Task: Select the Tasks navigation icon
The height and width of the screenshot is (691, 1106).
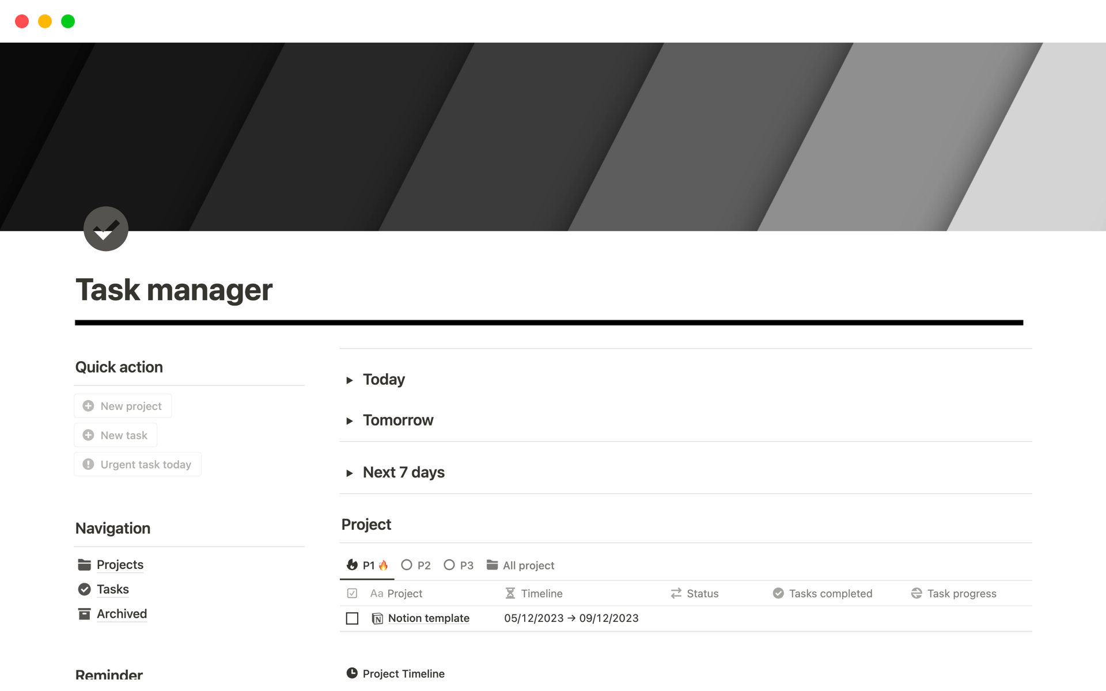Action: point(85,589)
